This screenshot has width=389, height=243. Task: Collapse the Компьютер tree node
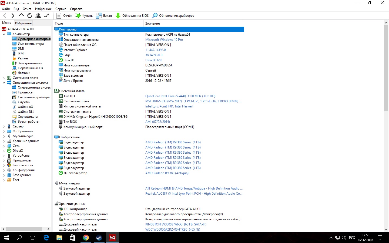4,34
